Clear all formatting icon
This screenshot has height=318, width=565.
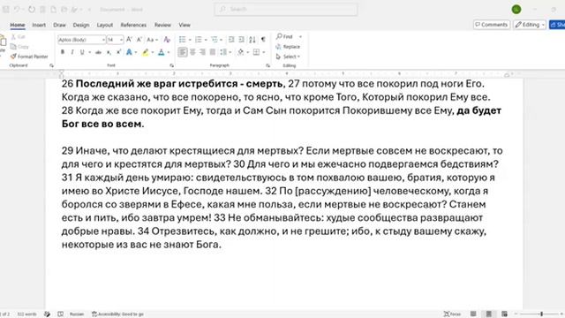click(x=167, y=39)
